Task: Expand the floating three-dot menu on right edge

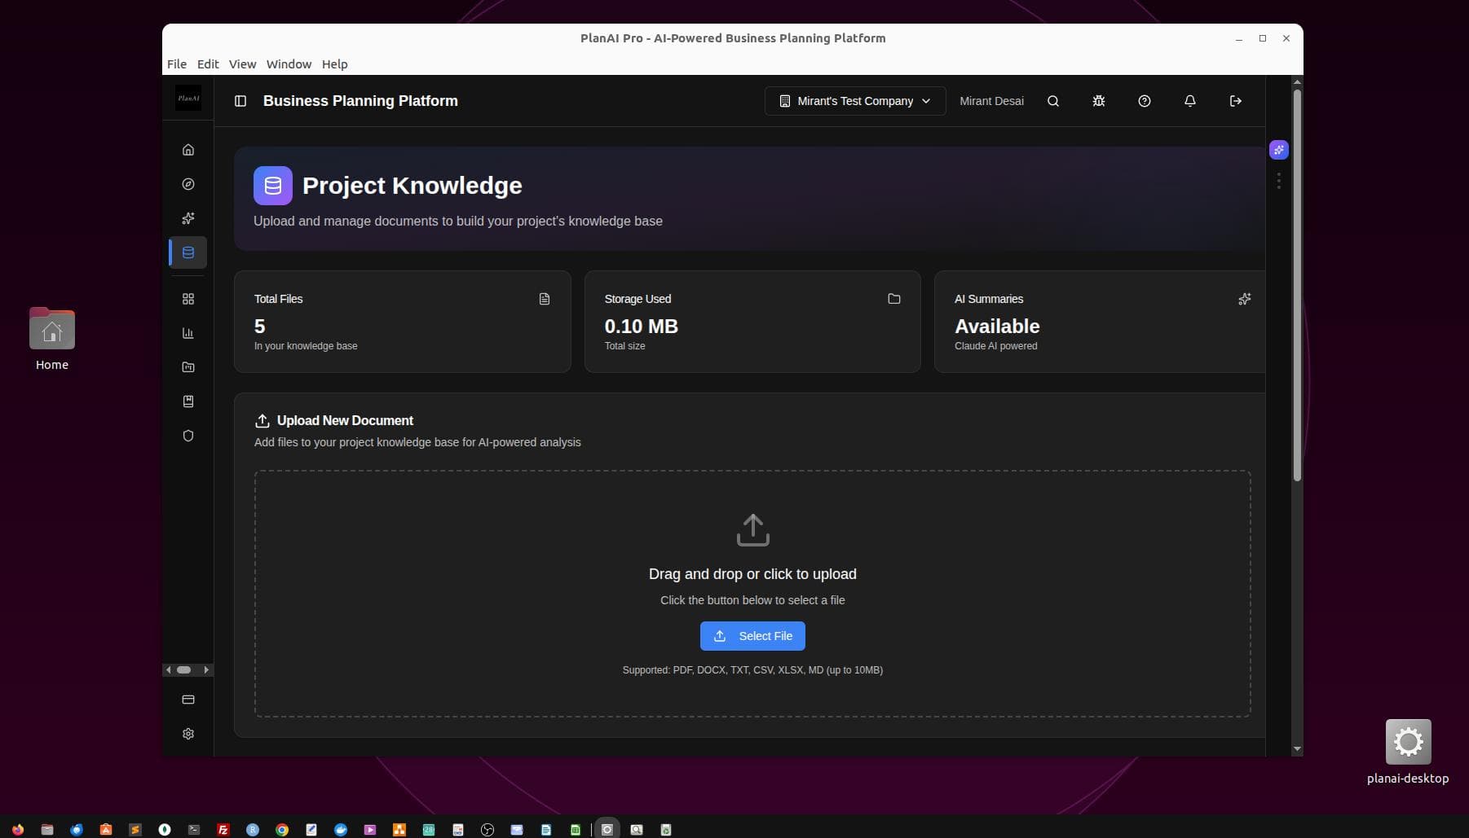Action: click(1279, 181)
